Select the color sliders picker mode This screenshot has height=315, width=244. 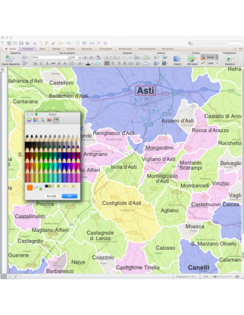tap(36, 120)
